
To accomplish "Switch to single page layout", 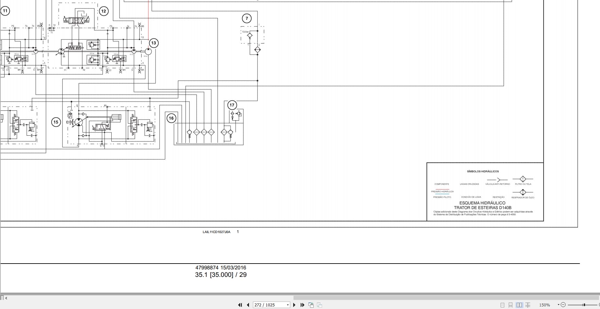I will coord(503,305).
